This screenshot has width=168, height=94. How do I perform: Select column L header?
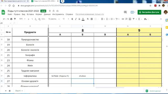(x=82, y=26)
